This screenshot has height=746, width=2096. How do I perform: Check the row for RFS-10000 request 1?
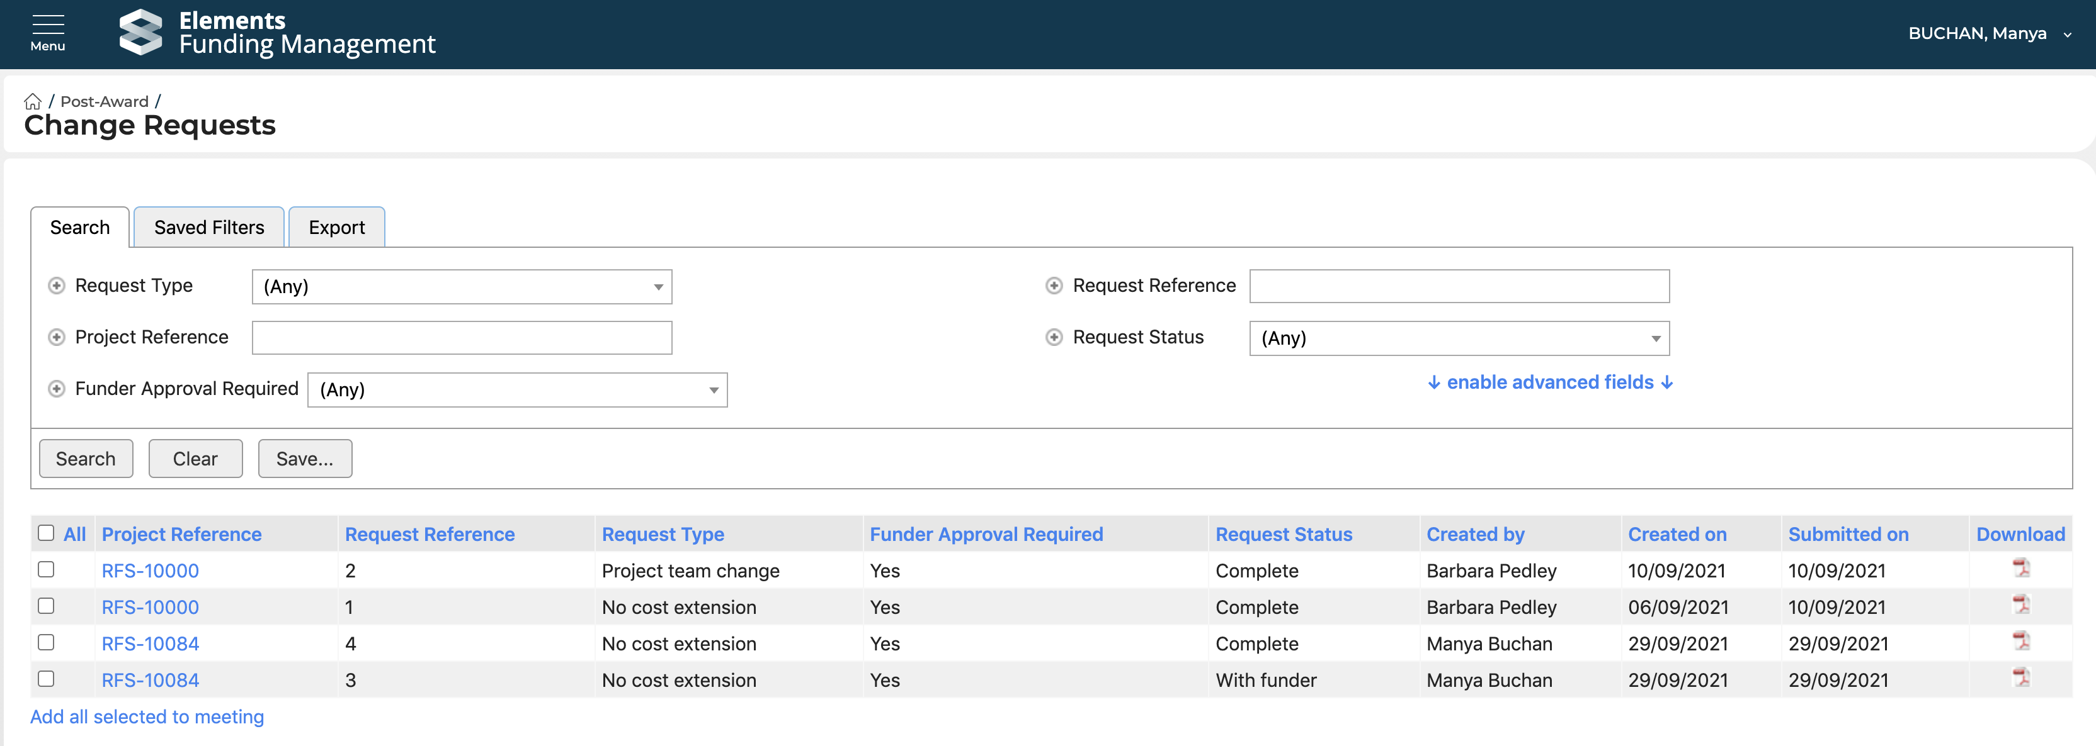[47, 606]
